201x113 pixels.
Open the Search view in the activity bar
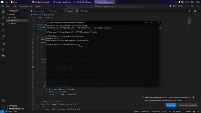tap(3, 18)
